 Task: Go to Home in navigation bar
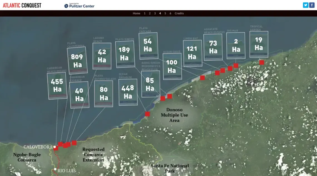pyautogui.click(x=137, y=13)
